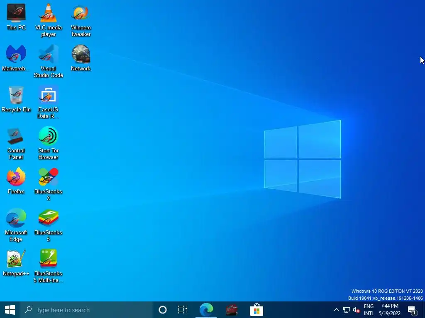The height and width of the screenshot is (318, 425).
Task: Open Microsoft Edge from the taskbar
Action: coord(206,310)
